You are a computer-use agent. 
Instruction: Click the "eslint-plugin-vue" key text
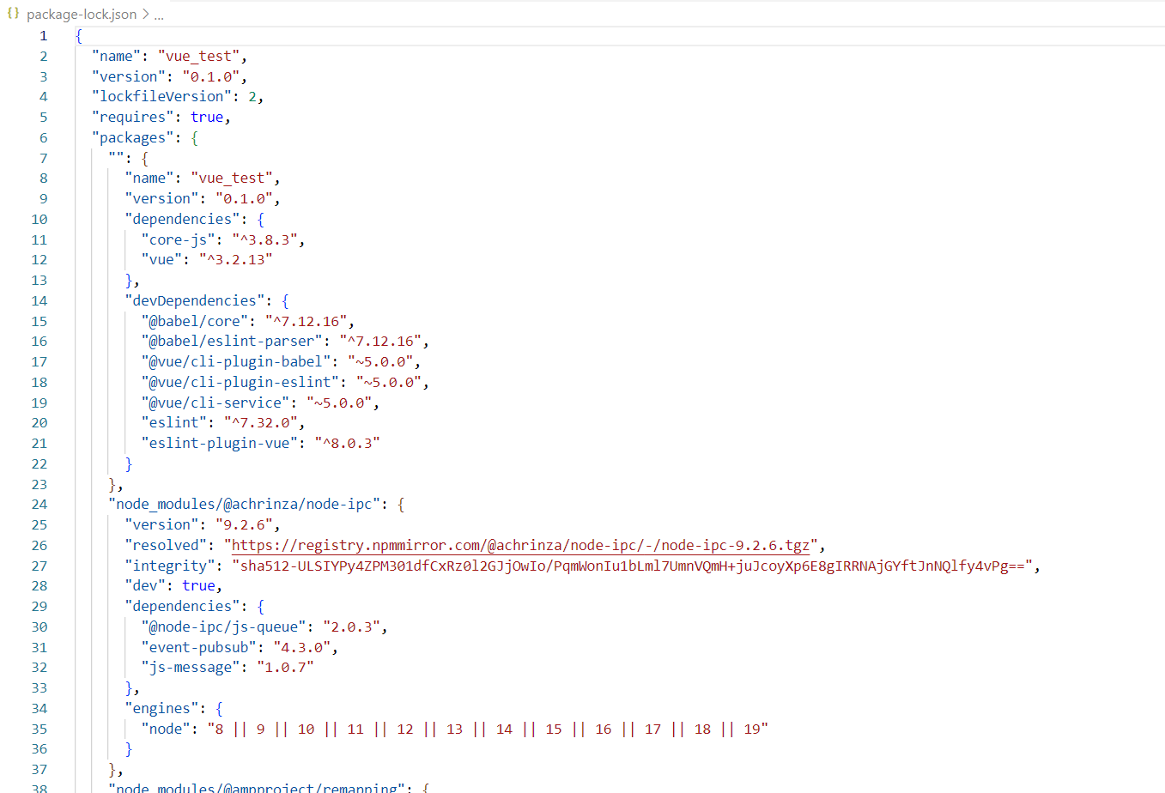[x=220, y=444]
